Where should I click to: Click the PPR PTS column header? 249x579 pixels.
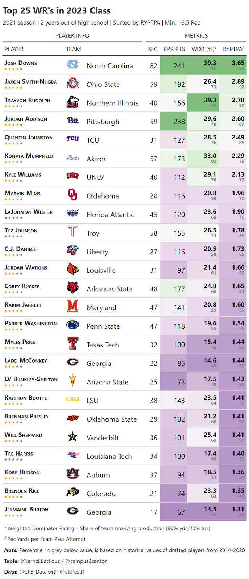point(174,49)
